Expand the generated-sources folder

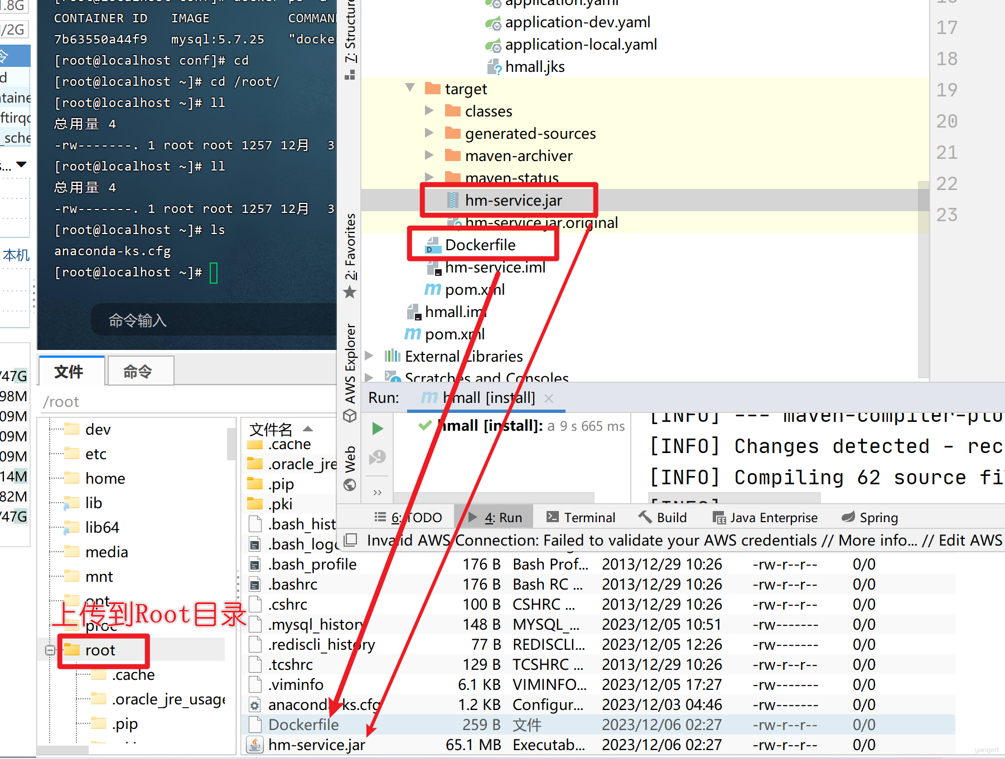(x=429, y=133)
